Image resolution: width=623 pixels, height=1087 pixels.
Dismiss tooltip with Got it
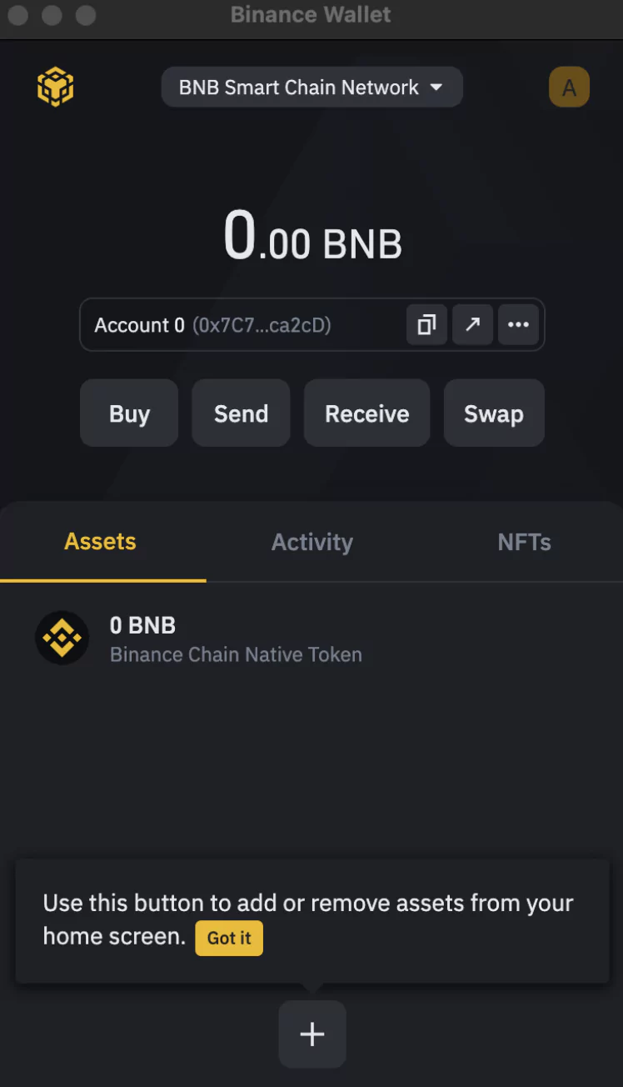point(229,938)
